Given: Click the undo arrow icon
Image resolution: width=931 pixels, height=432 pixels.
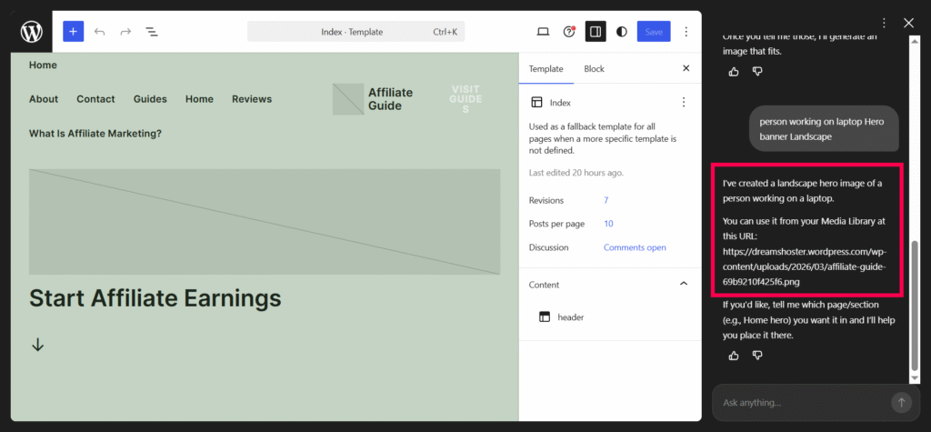Looking at the screenshot, I should coord(100,32).
